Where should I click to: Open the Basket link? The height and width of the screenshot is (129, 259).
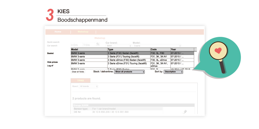[x=51, y=53]
